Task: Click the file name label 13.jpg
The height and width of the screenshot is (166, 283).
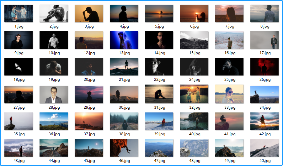Action: pos(124,53)
